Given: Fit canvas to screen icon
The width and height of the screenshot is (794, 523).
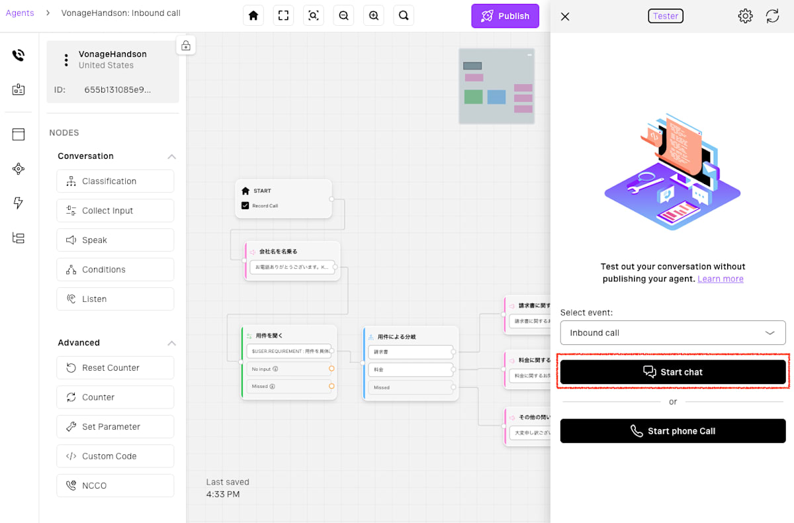Looking at the screenshot, I should 283,16.
